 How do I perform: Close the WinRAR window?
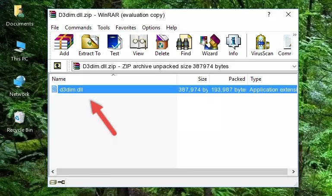pos(288,14)
